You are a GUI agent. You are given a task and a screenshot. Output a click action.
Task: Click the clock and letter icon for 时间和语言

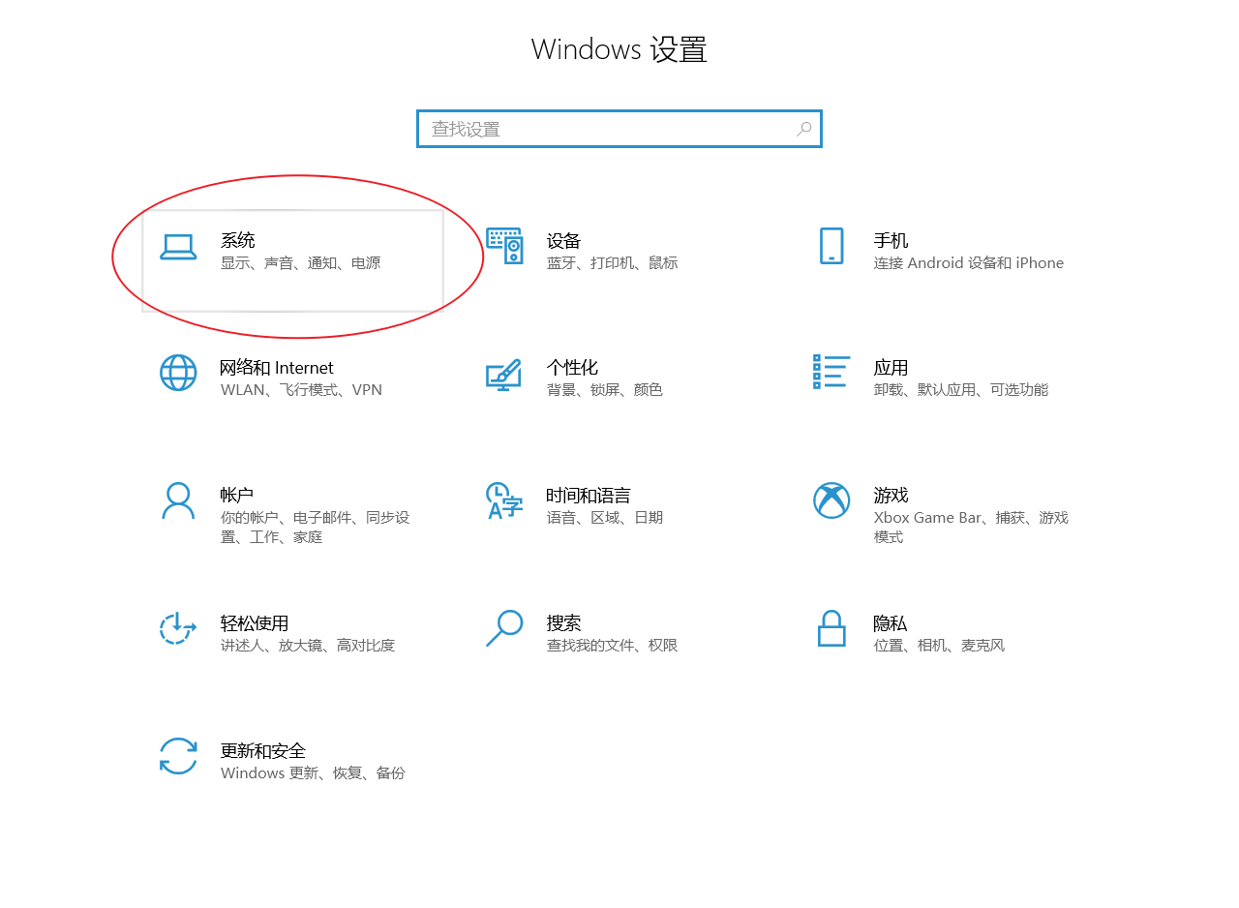point(504,500)
